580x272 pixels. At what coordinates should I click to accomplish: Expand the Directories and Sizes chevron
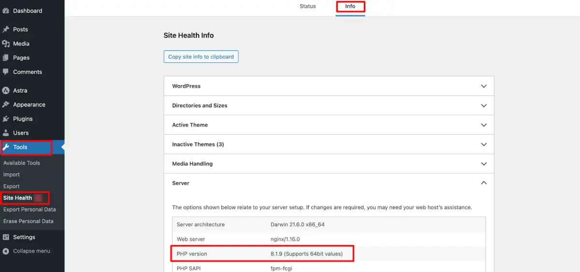484,105
